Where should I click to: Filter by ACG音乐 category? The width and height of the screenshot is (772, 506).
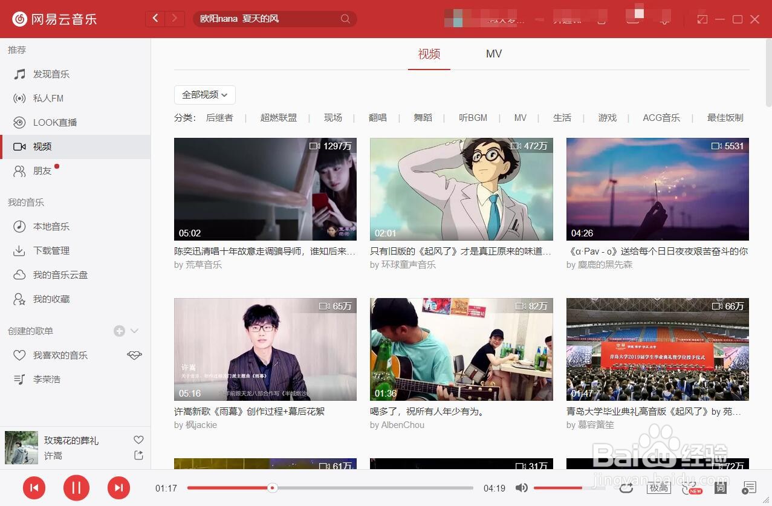(661, 118)
